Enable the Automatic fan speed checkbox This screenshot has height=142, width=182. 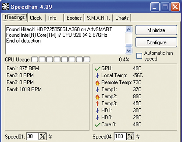click(x=139, y=56)
